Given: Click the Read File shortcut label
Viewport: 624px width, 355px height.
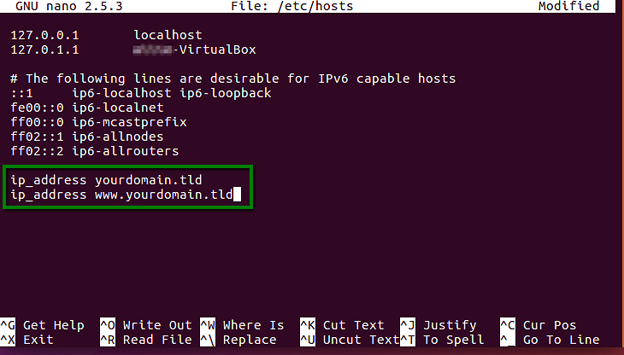Looking at the screenshot, I should click(156, 340).
